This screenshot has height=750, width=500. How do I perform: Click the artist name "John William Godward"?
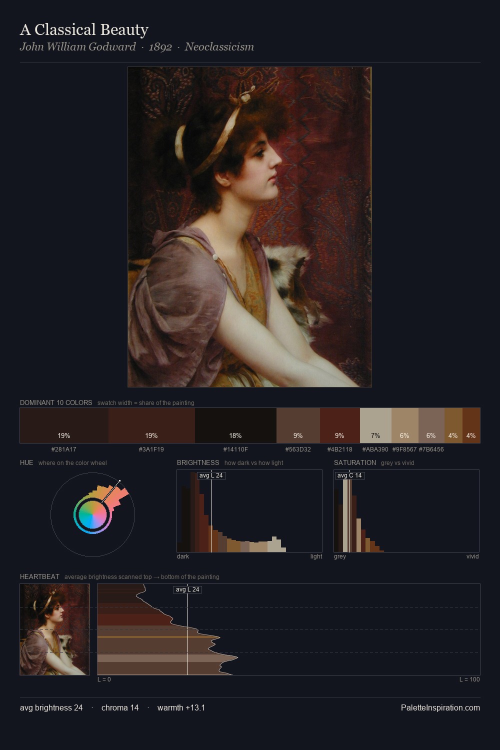coord(77,46)
